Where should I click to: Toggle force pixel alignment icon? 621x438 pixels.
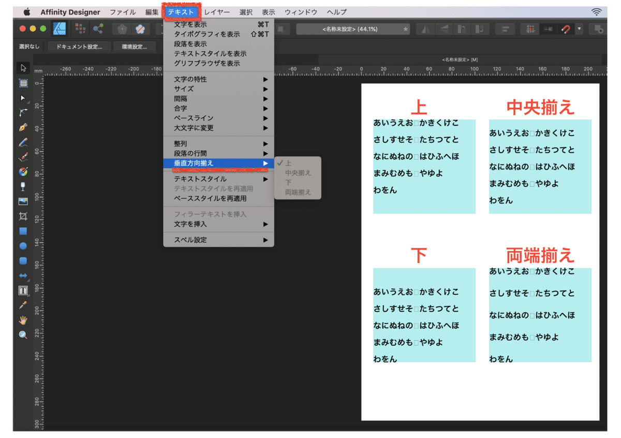(x=530, y=30)
